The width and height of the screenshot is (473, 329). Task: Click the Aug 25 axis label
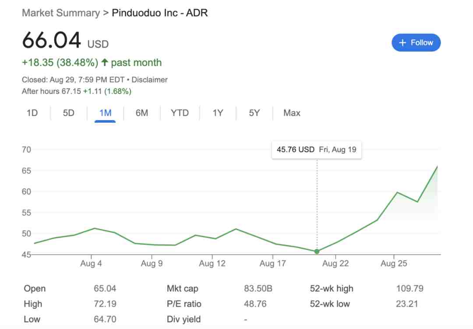click(x=394, y=263)
